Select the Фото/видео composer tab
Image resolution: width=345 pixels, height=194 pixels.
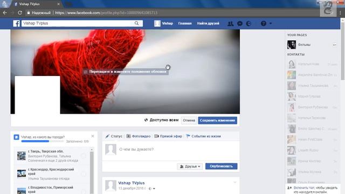(x=139, y=136)
